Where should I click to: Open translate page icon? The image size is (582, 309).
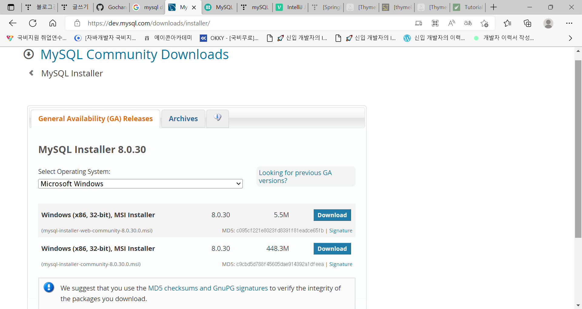468,23
